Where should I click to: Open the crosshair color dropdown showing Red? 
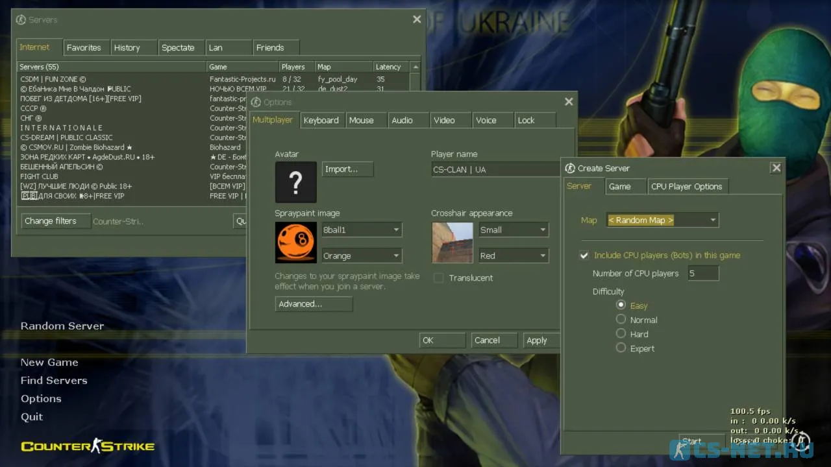[514, 256]
